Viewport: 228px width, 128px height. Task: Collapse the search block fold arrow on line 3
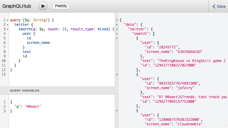7,29
